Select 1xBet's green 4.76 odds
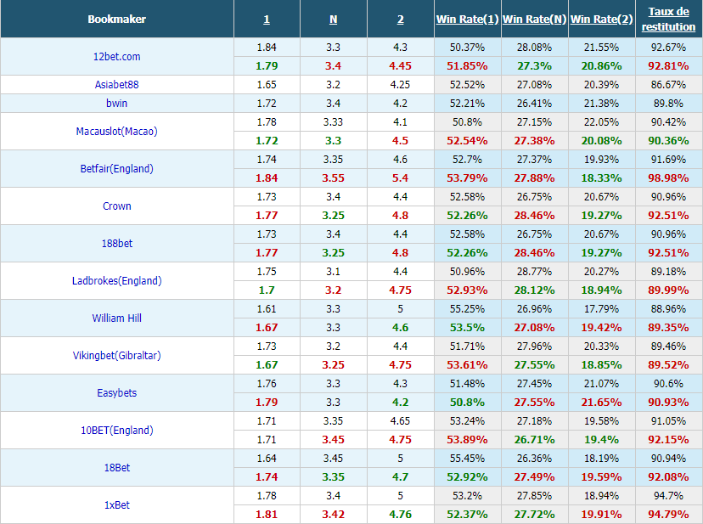Screen dimensions: 703x524 (401, 515)
